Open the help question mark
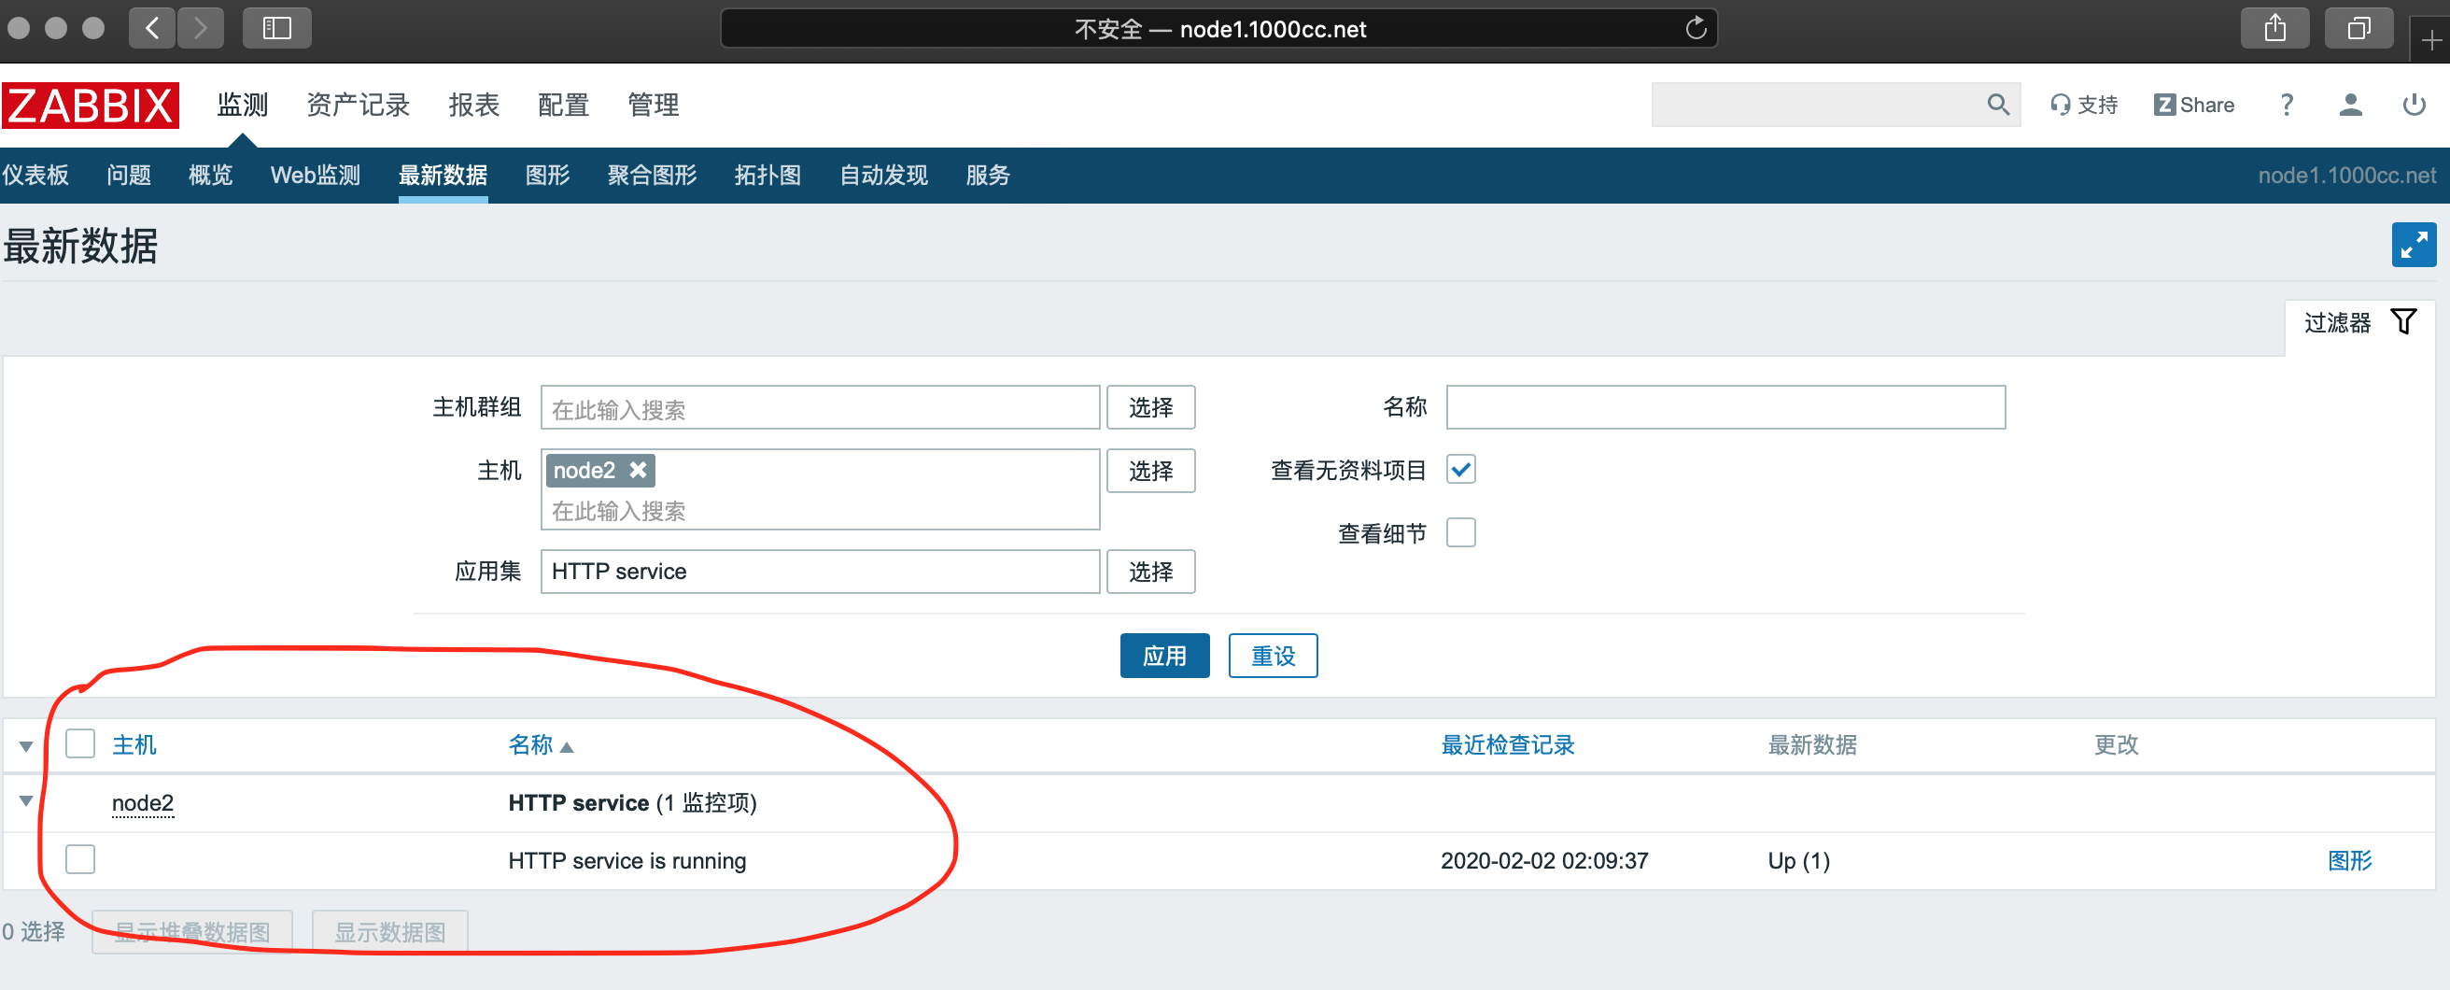2450x990 pixels. [x=2287, y=105]
